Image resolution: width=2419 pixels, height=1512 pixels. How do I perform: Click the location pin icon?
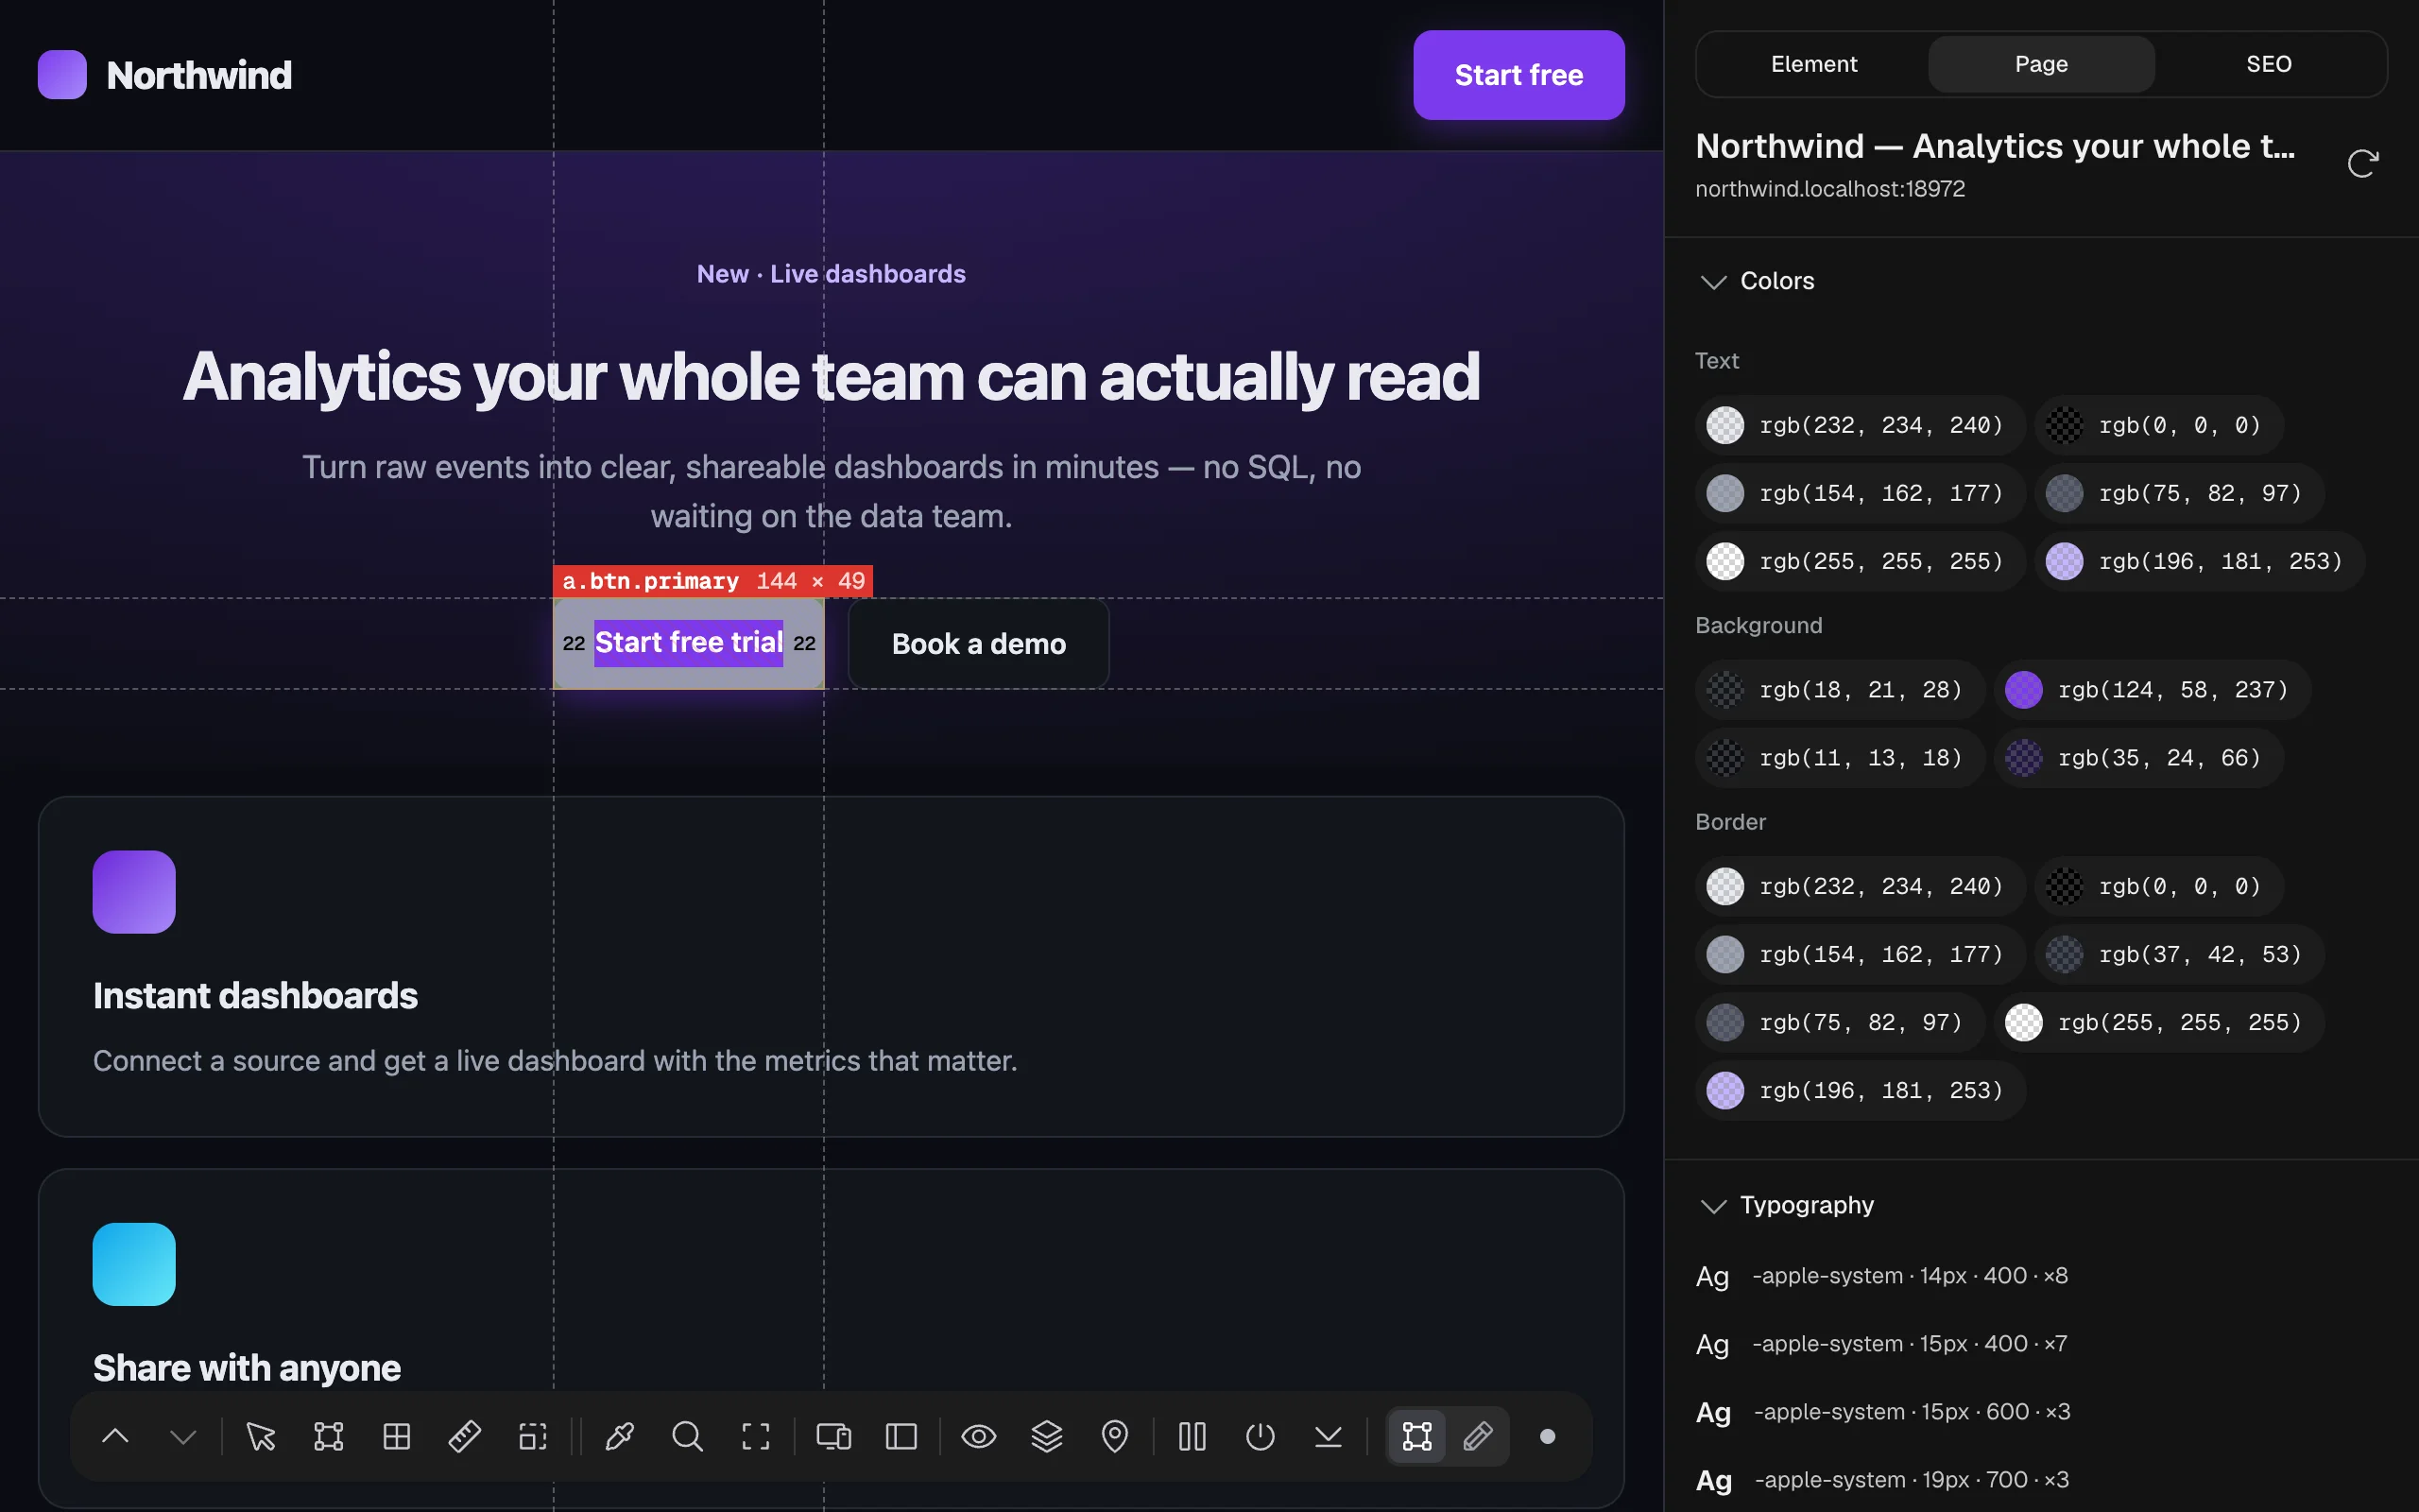[x=1115, y=1437]
